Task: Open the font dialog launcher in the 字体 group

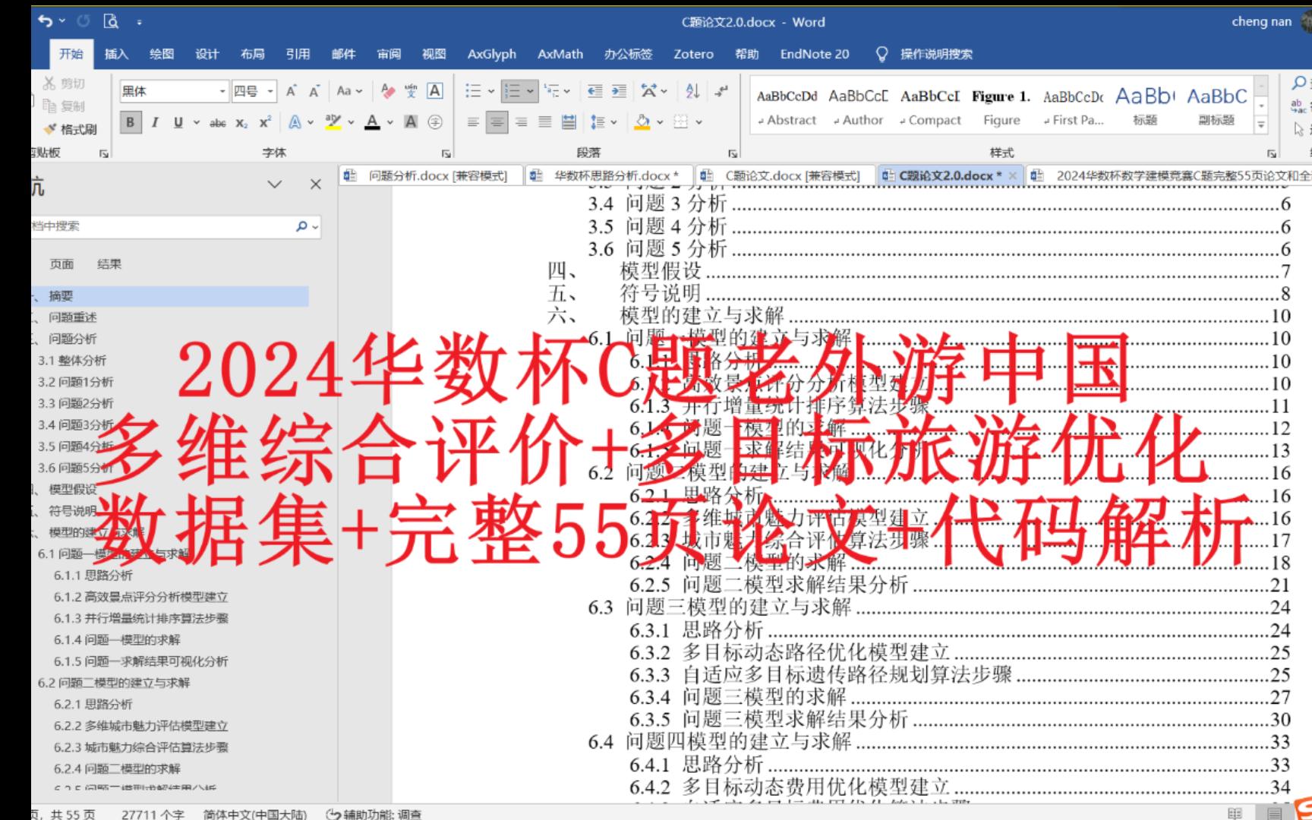Action: pos(446,153)
